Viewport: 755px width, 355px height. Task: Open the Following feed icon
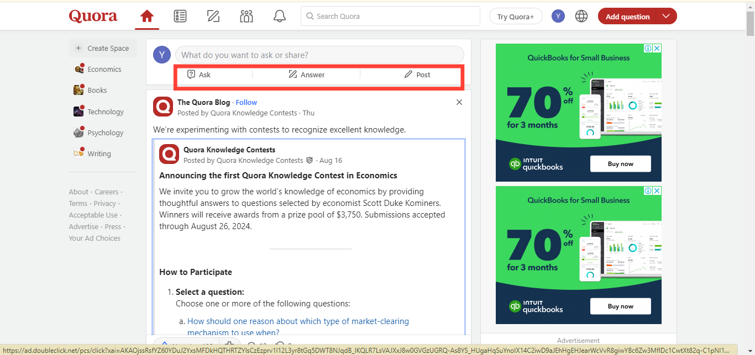(180, 16)
